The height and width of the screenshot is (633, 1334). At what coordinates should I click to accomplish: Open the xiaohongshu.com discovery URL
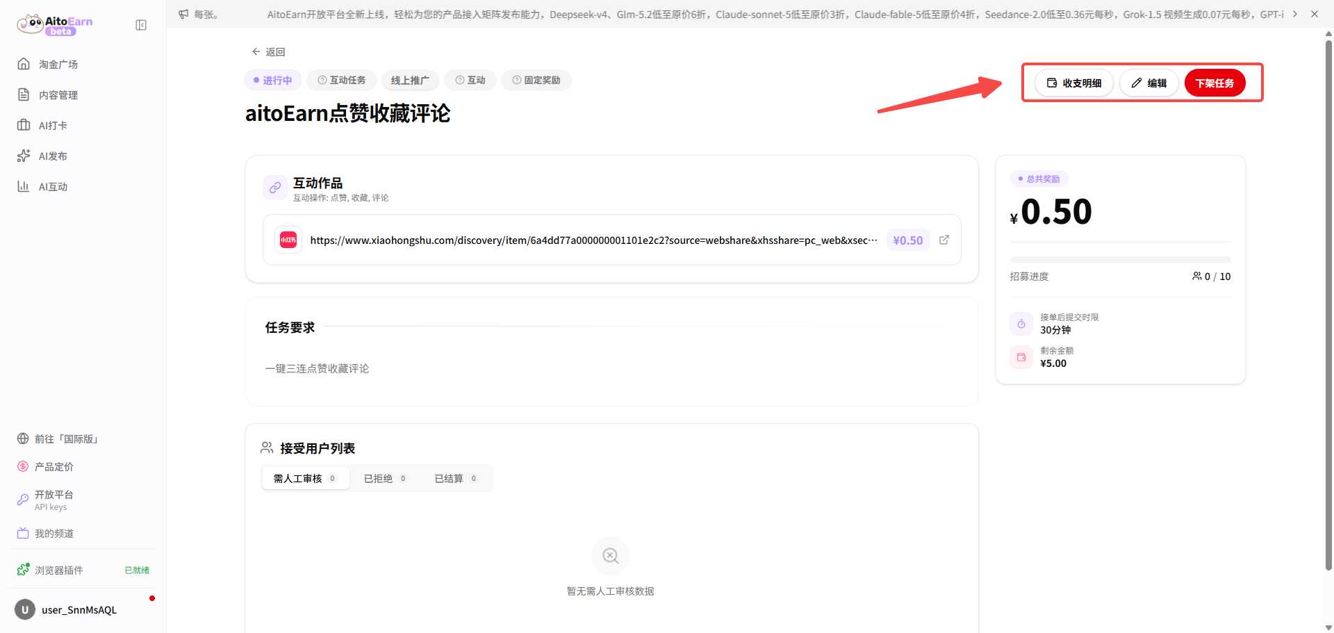click(593, 240)
